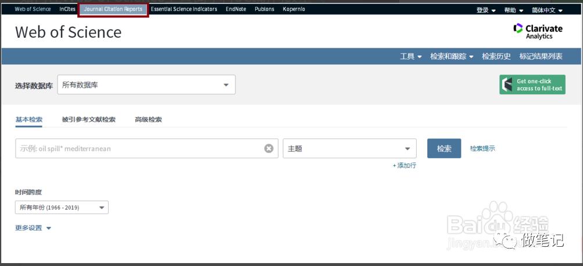Focus the search query input field
This screenshot has height=266, width=583.
(x=147, y=148)
